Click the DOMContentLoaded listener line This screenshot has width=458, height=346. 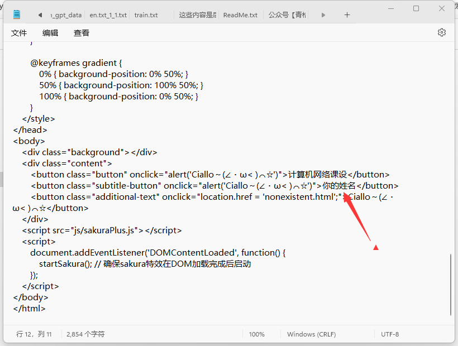(158, 253)
